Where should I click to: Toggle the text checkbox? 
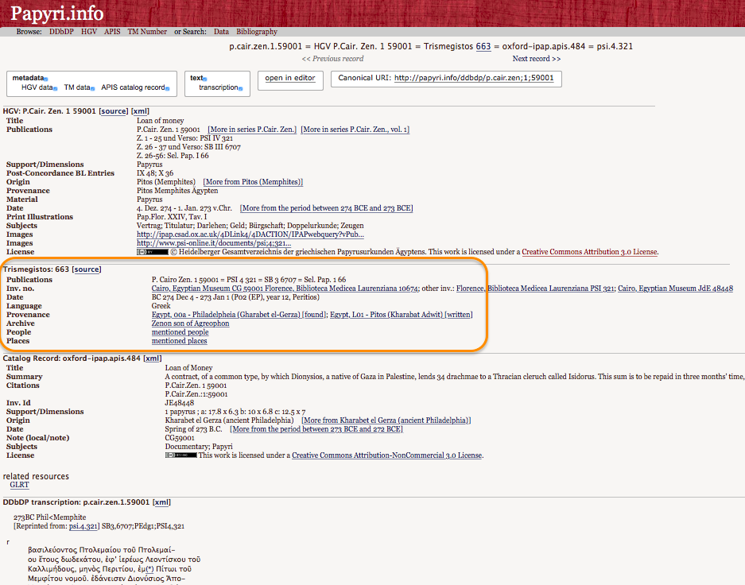tap(205, 79)
